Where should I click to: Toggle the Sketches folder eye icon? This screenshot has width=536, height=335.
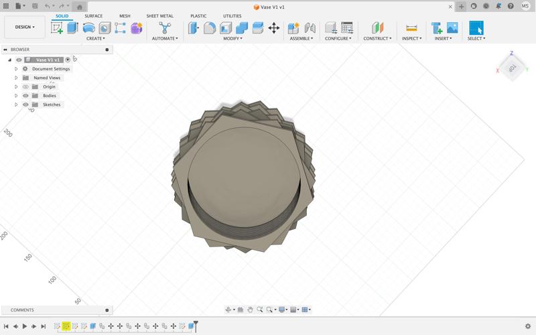point(25,105)
